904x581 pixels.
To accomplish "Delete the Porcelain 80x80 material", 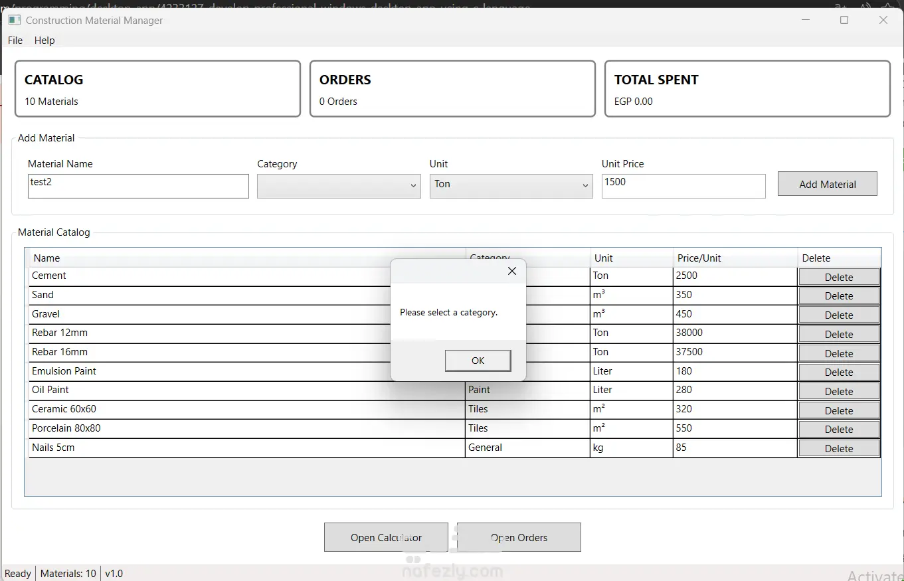I will click(839, 429).
